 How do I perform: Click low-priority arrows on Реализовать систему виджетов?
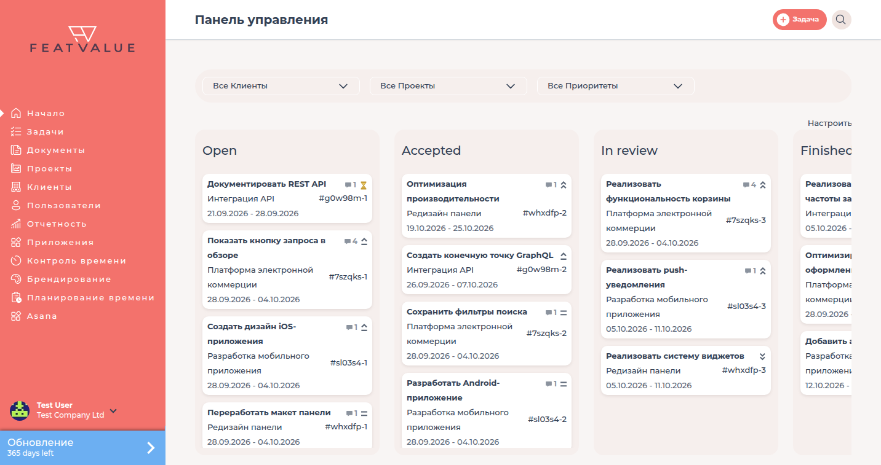point(762,356)
